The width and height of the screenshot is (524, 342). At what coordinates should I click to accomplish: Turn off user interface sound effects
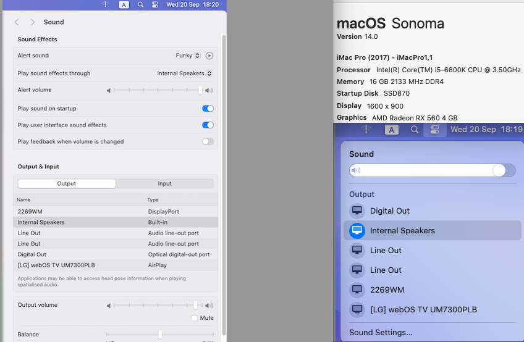pos(208,125)
